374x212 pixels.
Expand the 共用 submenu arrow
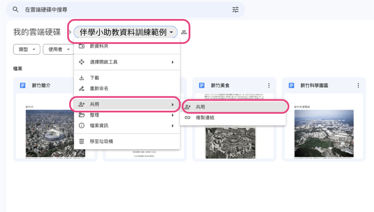pos(173,104)
